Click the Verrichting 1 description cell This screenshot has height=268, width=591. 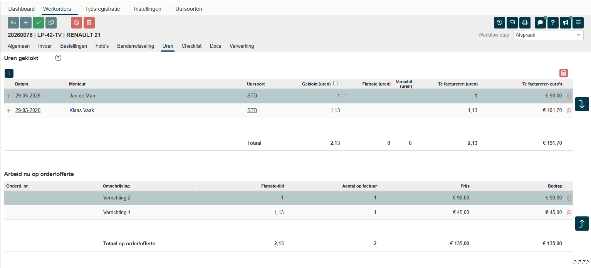117,213
